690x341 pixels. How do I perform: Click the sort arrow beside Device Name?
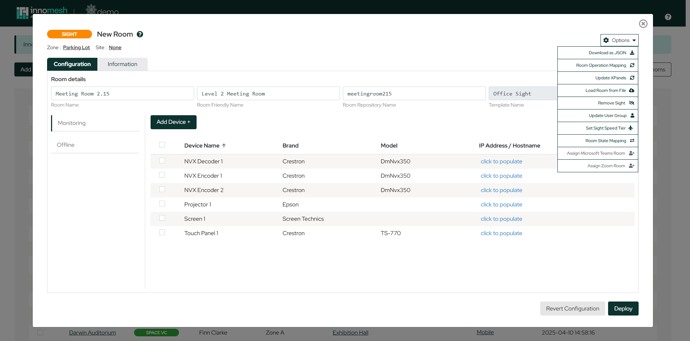point(224,146)
